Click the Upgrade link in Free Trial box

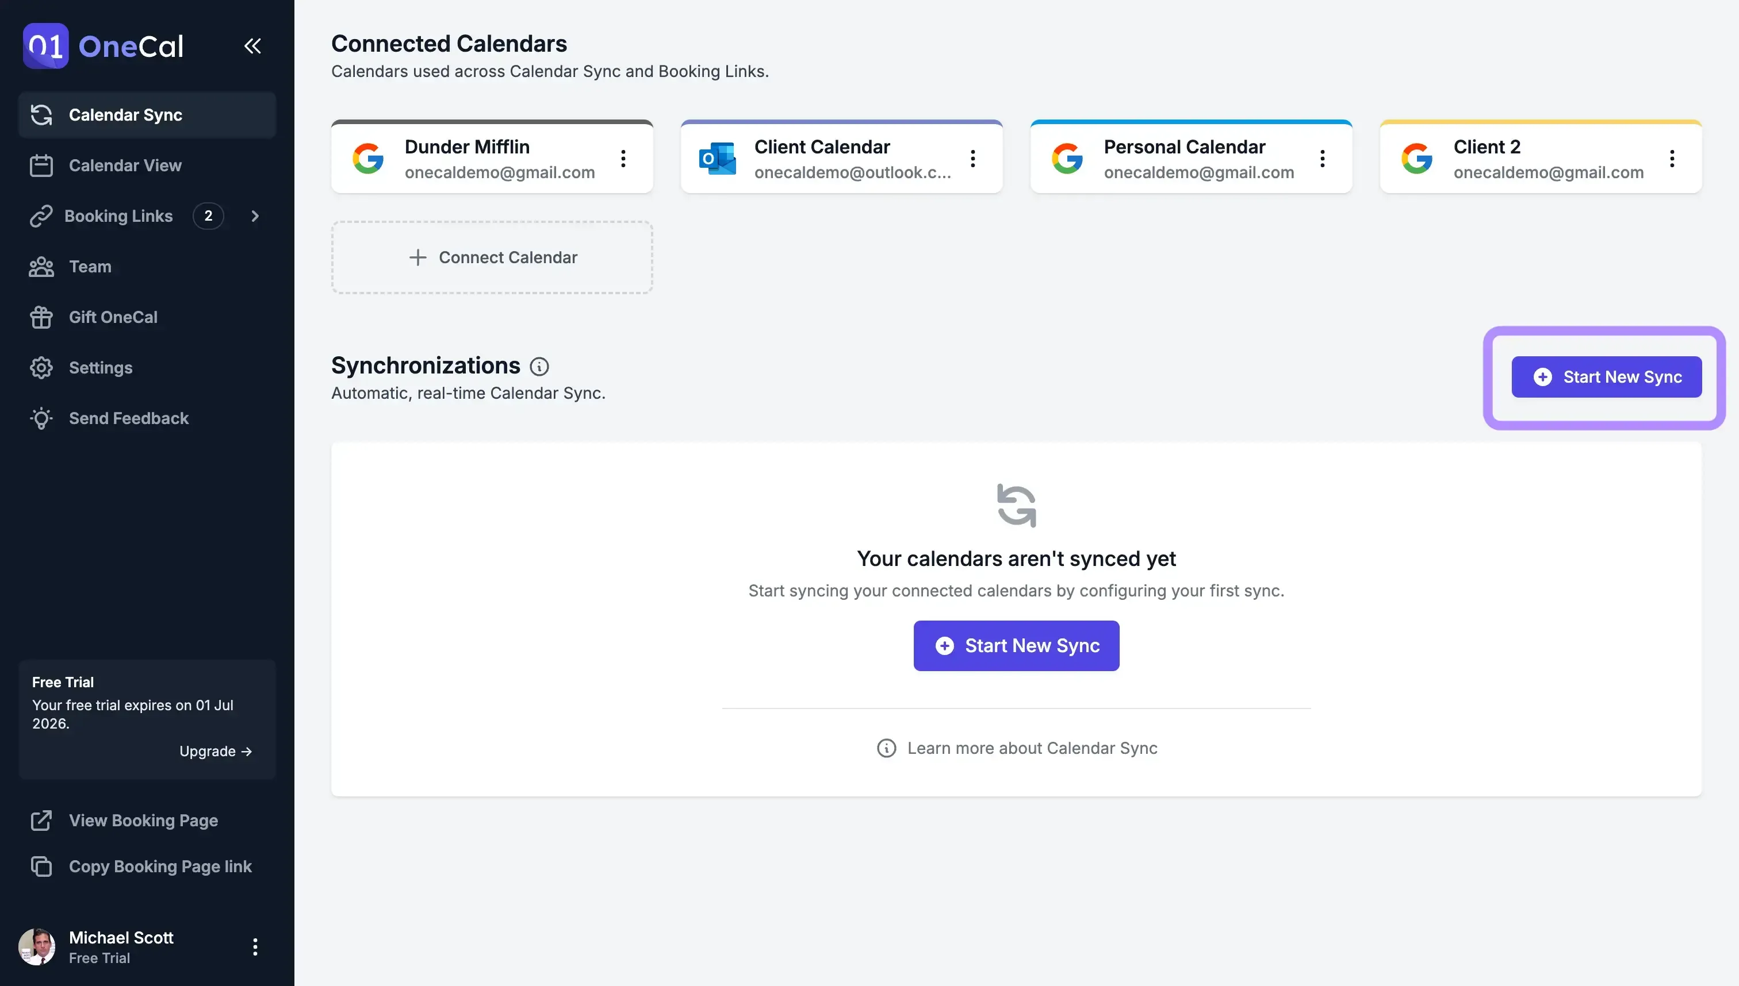[x=216, y=750]
